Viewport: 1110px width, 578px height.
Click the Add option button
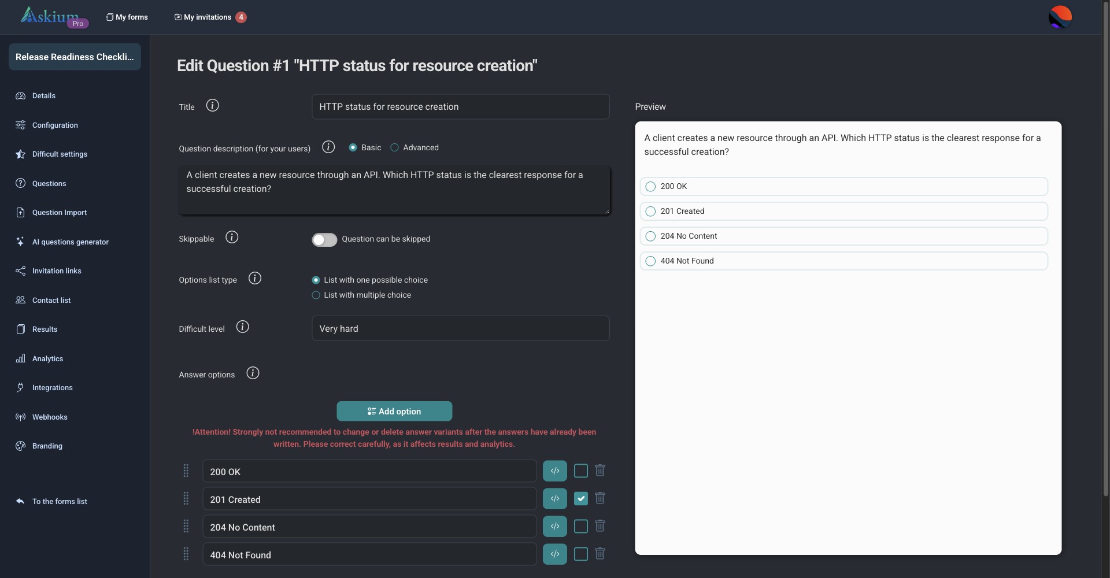click(394, 412)
